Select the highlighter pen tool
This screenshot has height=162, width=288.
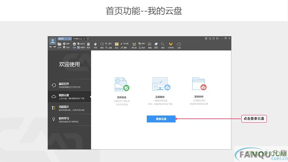click(121, 44)
